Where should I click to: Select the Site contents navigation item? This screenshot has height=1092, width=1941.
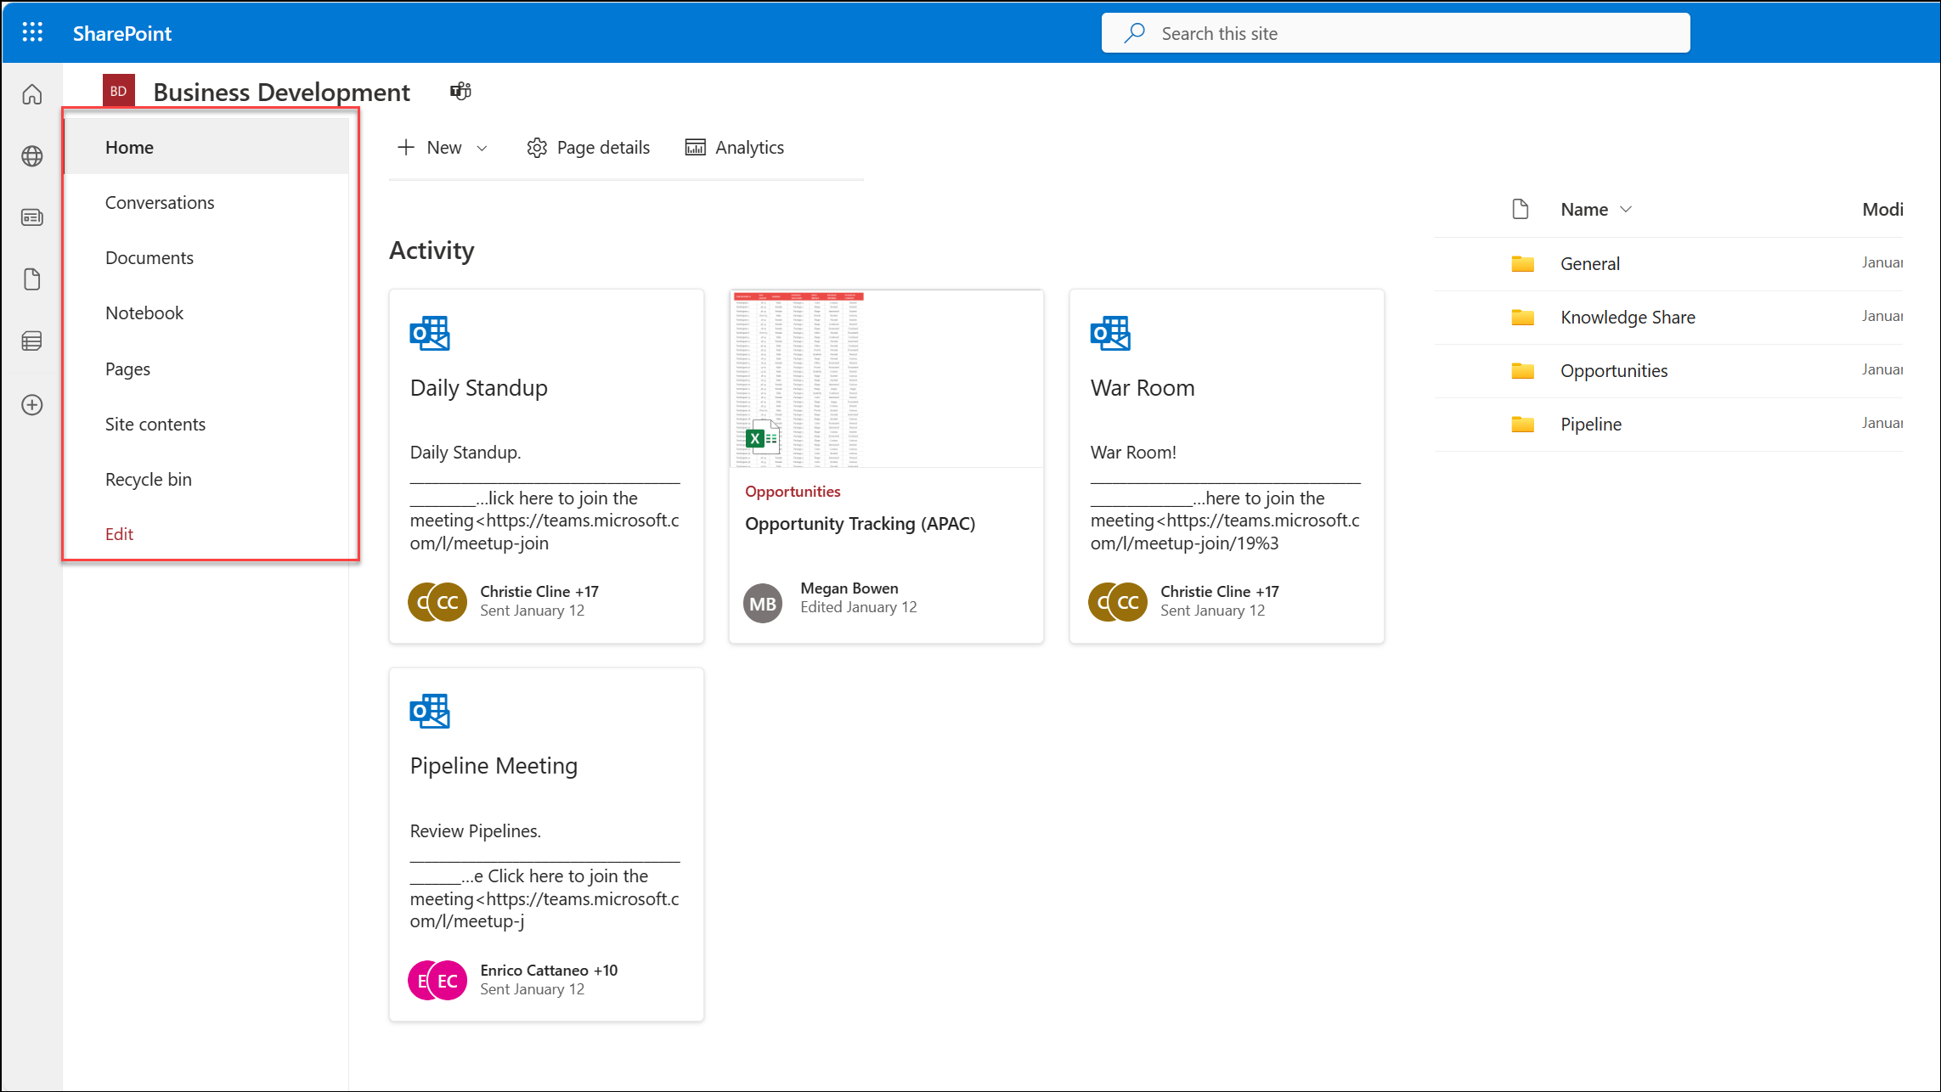[x=155, y=423]
